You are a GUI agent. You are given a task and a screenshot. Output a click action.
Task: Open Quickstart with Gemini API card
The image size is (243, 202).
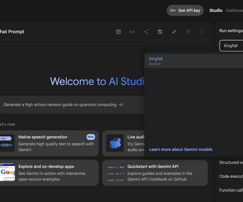pos(155,173)
